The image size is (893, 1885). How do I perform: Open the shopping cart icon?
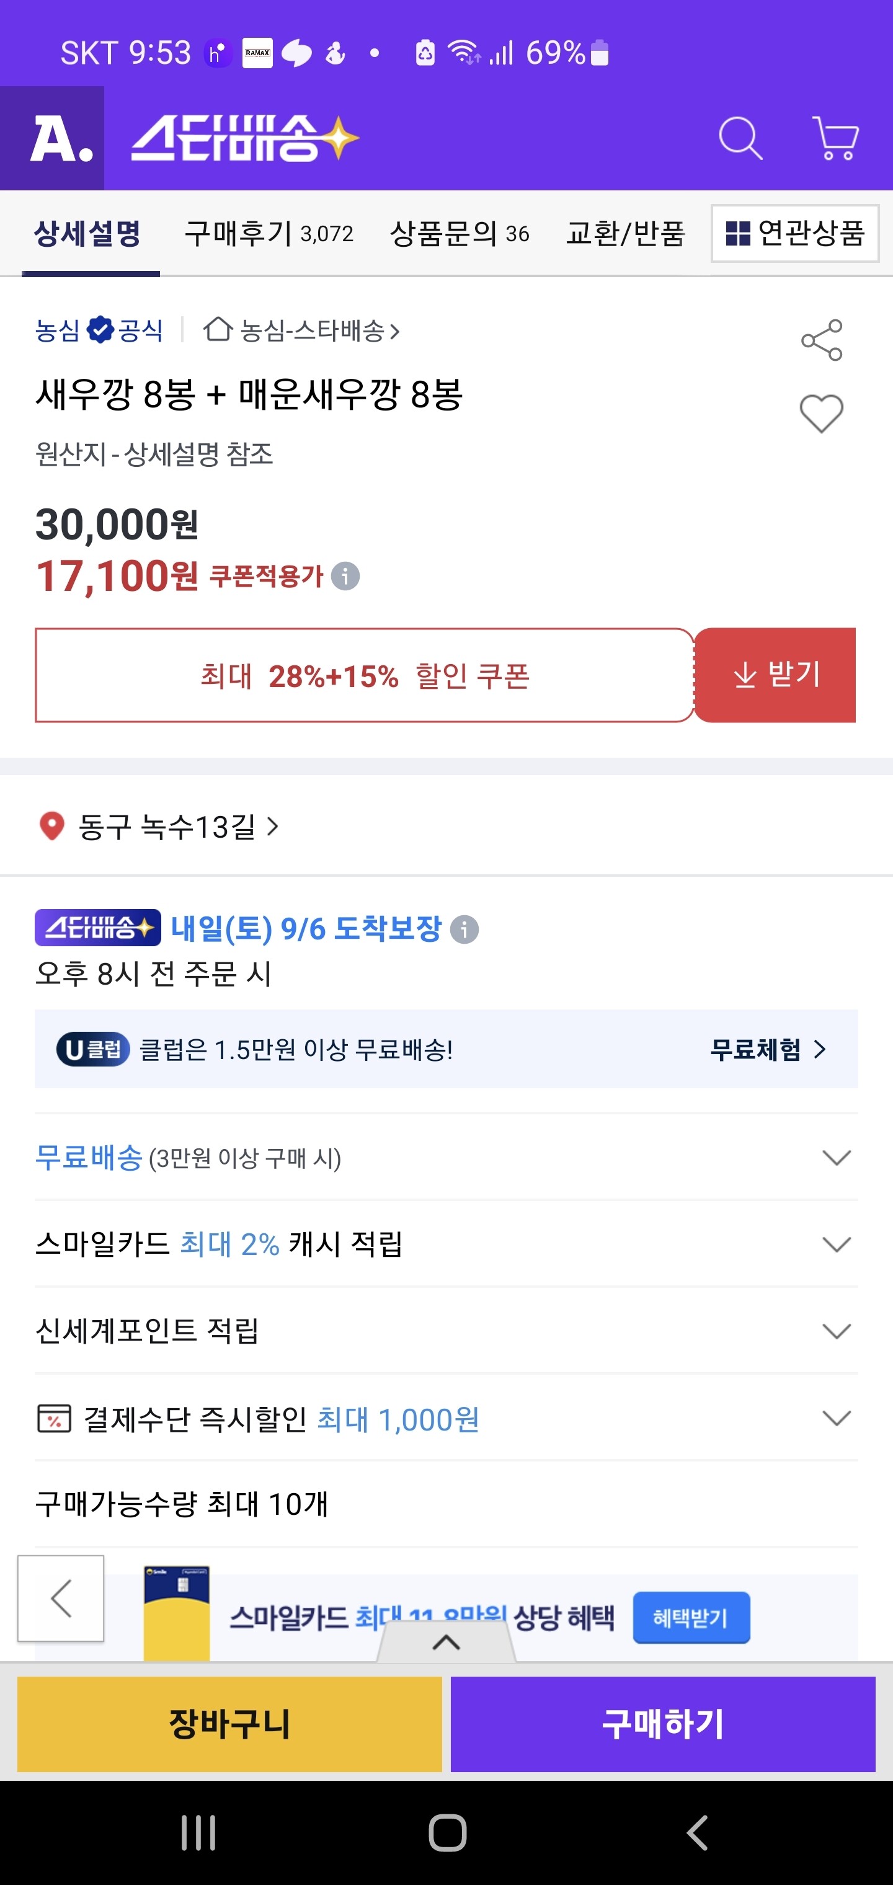(835, 138)
